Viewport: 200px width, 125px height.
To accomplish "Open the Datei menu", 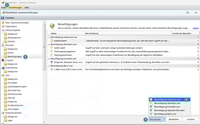I will (x=4, y=8).
